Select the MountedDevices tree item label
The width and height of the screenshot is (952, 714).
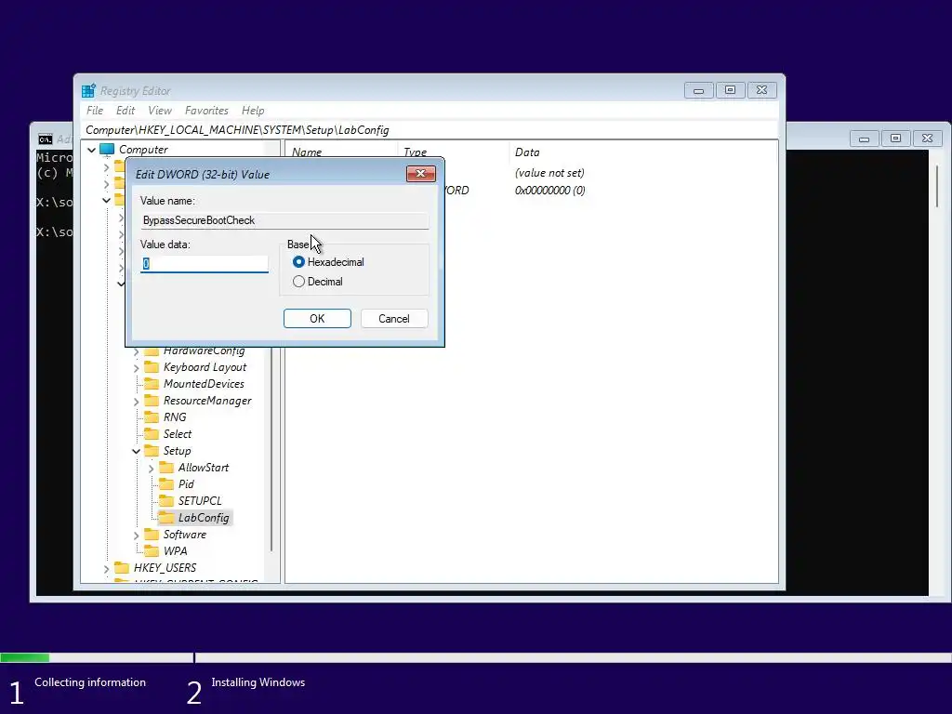pos(204,384)
